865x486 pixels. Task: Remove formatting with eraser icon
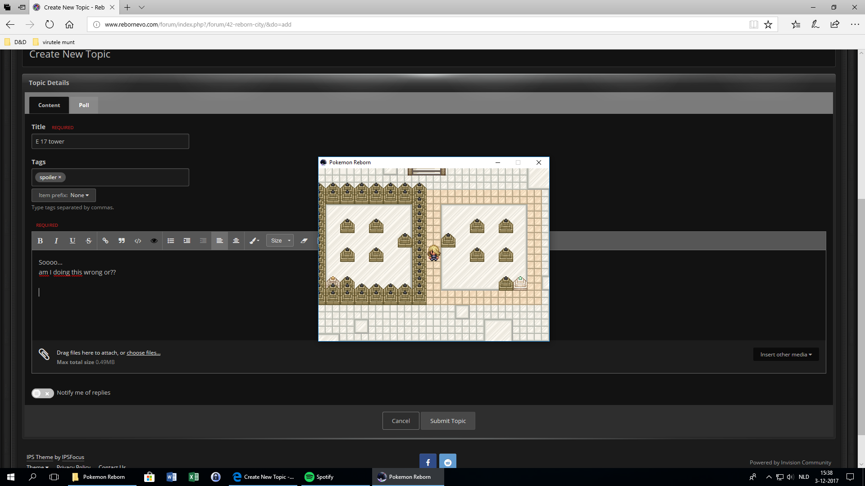(304, 241)
